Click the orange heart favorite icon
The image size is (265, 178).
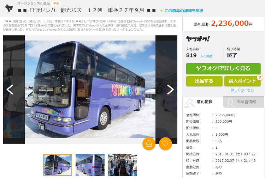click(165, 143)
